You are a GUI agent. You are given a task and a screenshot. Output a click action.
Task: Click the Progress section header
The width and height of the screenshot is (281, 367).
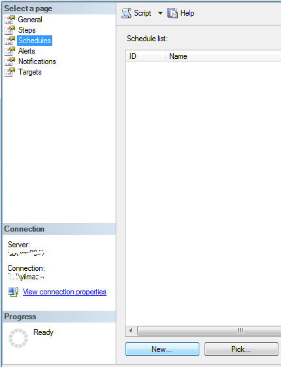[59, 317]
